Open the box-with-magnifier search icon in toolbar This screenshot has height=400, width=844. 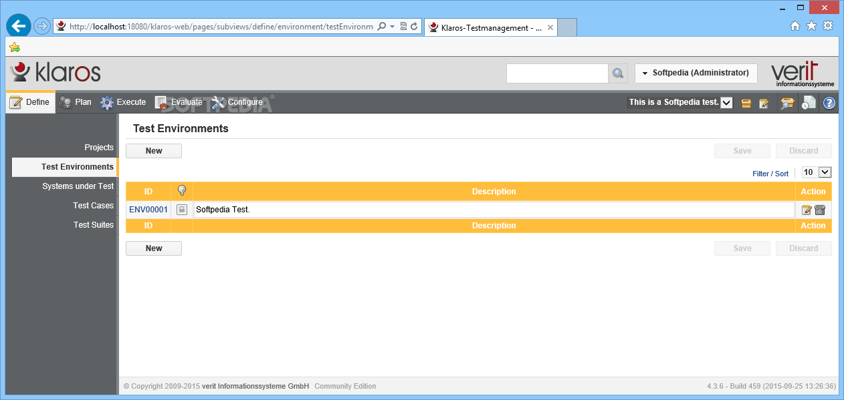pyautogui.click(x=787, y=103)
